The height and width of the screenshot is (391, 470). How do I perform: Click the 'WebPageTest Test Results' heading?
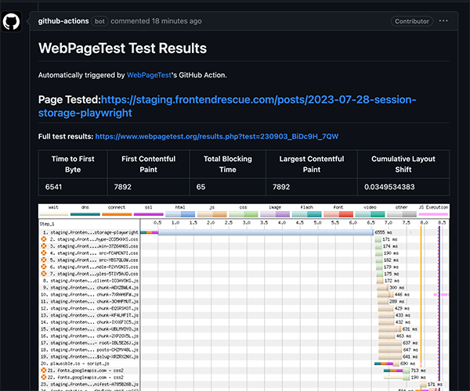pos(122,48)
